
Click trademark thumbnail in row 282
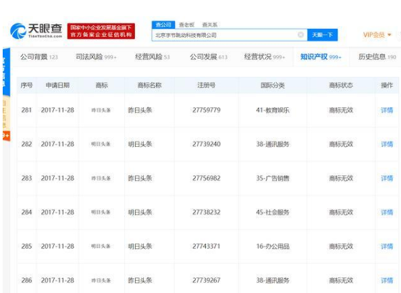pyautogui.click(x=101, y=144)
